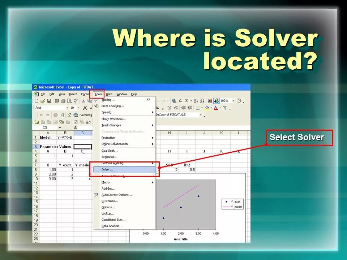Open the Name Box C3 dropdown arrow
Screen dimensions: 347x260
tap(60, 128)
